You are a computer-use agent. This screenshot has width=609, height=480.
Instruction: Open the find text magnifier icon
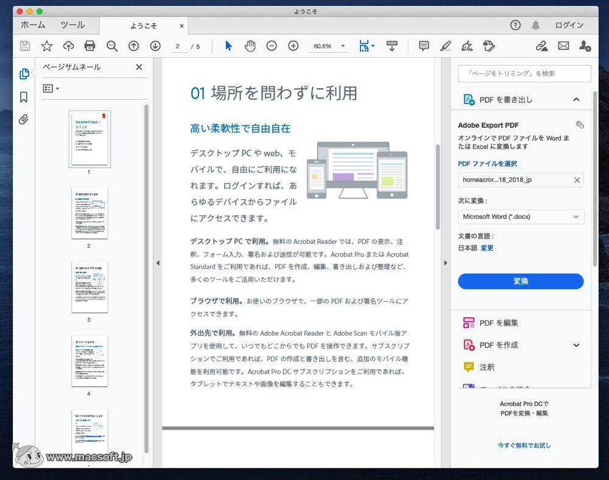tap(112, 46)
